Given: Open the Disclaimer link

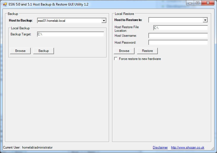Looking at the screenshot, I should click(x=160, y=147).
